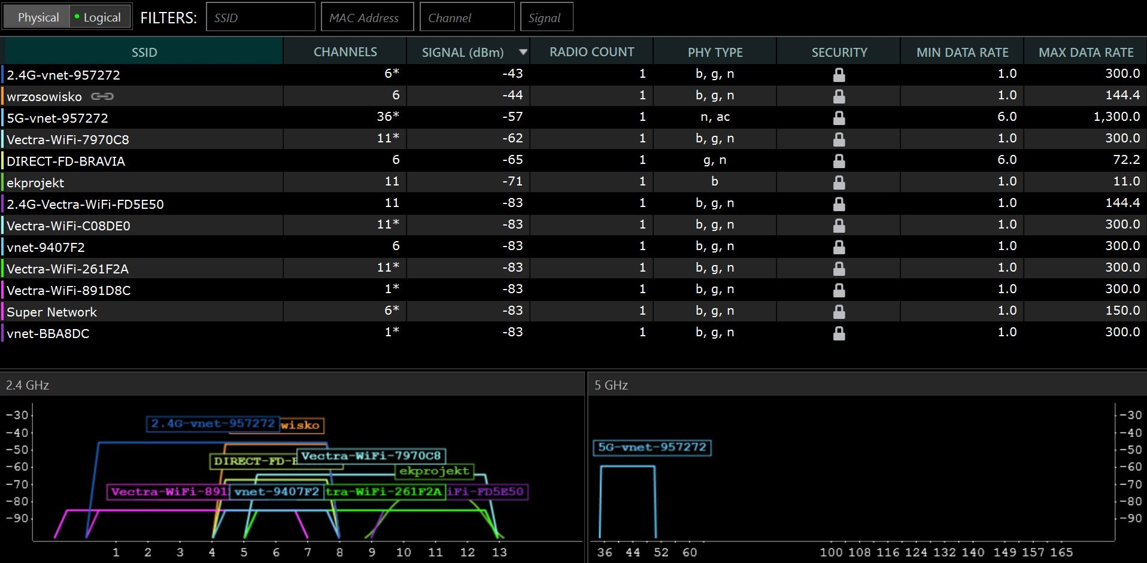Click lock icon in vnet-9407F2 row
Image resolution: width=1147 pixels, height=563 pixels.
[x=839, y=247]
